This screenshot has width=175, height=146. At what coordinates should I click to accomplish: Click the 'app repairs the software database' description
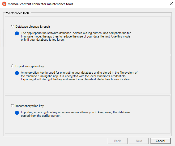point(76,36)
